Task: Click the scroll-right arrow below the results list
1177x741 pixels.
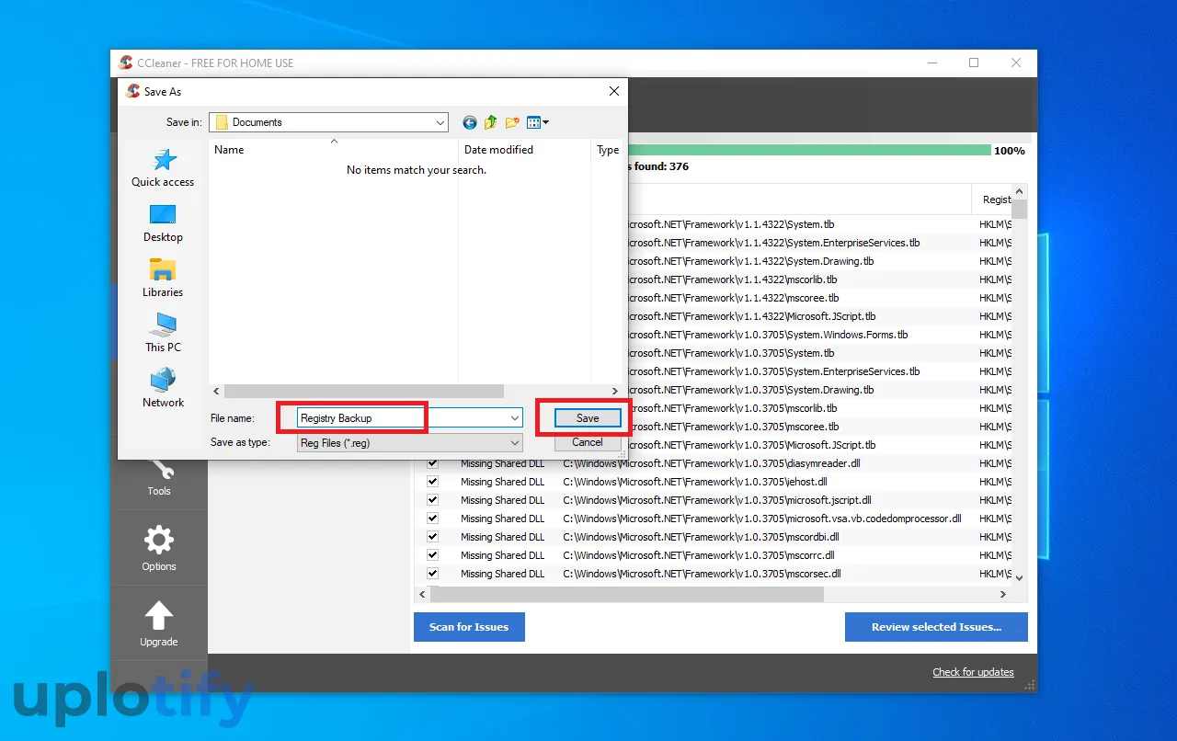Action: click(x=1003, y=595)
